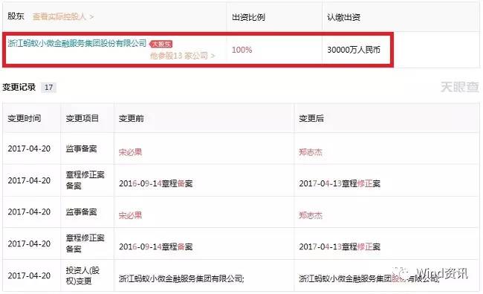Select the 100% 出资比例 cell
The image size is (483, 294).
[x=241, y=50]
